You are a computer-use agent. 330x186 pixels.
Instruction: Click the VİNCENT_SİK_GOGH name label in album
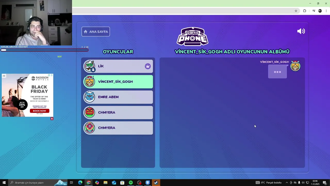tap(274, 62)
